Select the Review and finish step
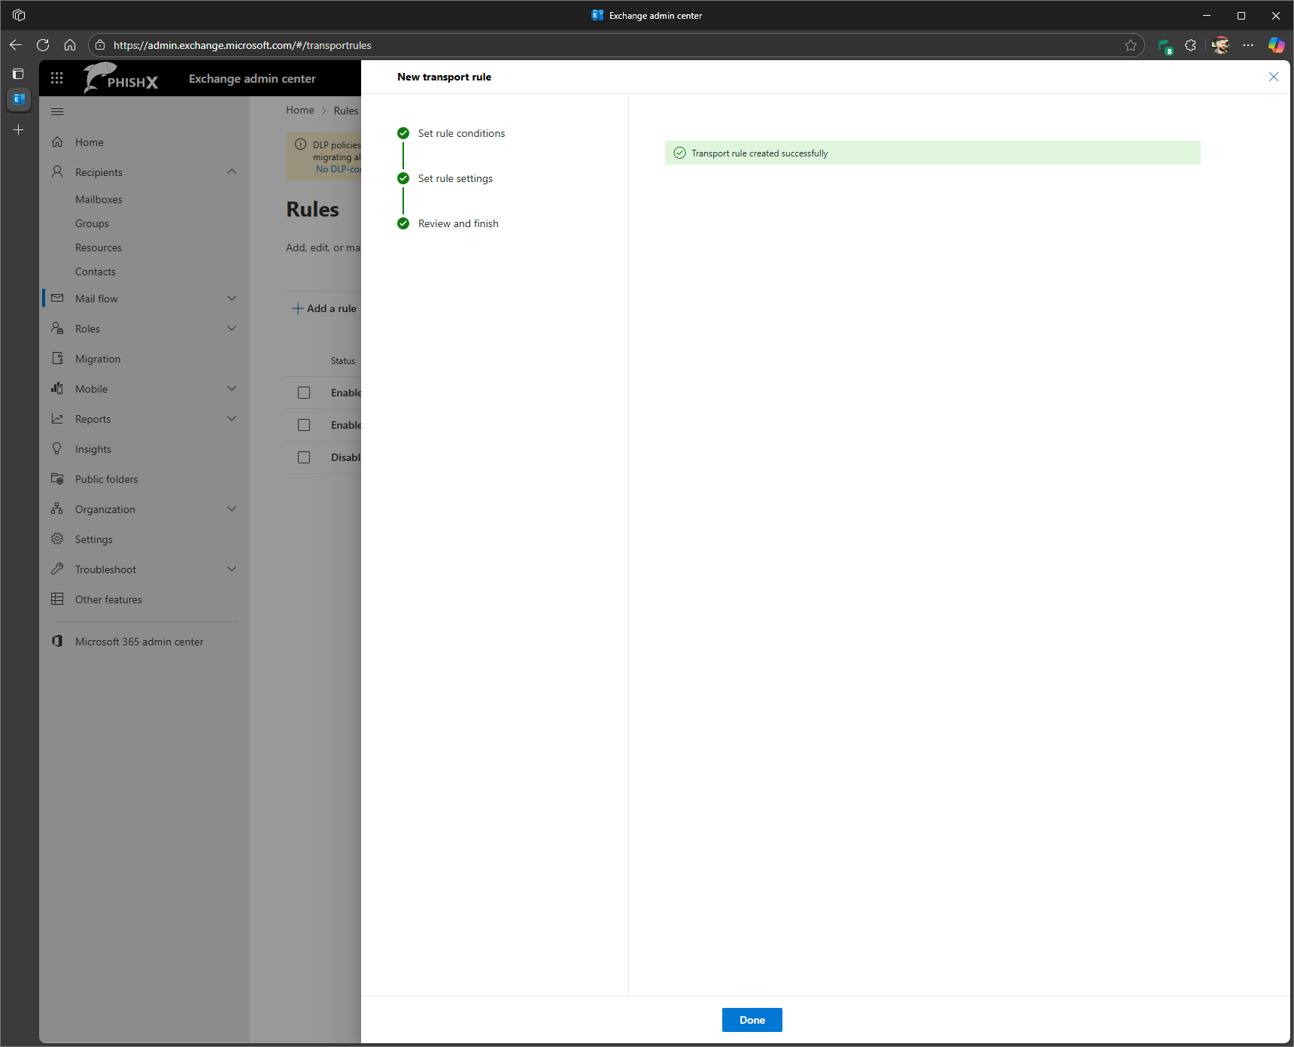Viewport: 1294px width, 1047px height. [x=458, y=223]
